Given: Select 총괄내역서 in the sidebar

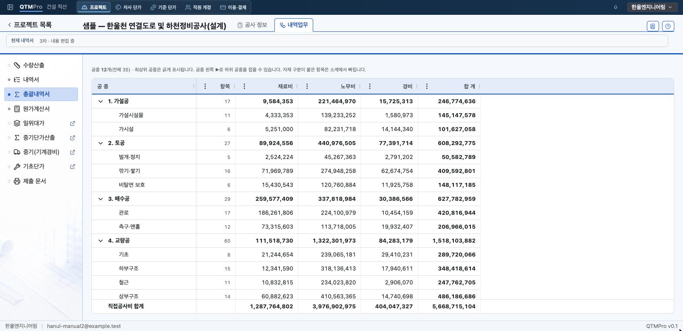Looking at the screenshot, I should [x=41, y=94].
